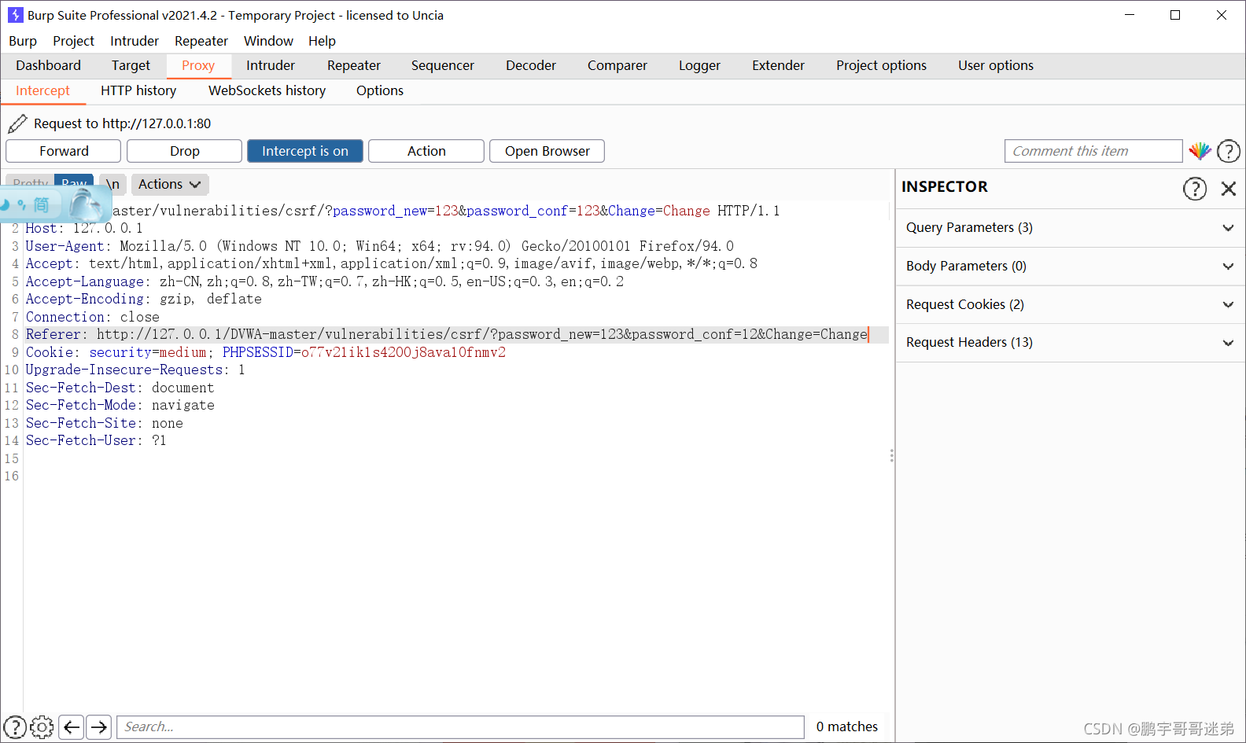Click the Sec-Fetch-Dest: document line
The height and width of the screenshot is (743, 1246).
coord(120,388)
